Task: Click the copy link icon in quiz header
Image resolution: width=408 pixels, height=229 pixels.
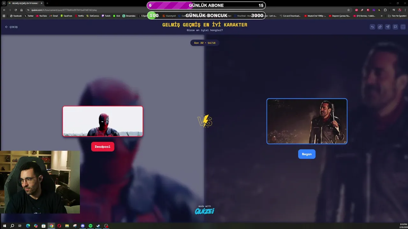Action: 380,27
